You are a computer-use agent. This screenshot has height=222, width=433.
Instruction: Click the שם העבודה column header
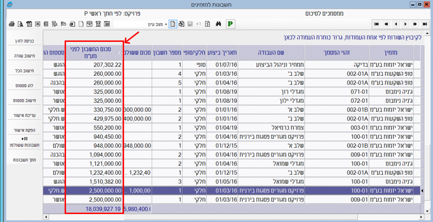pyautogui.click(x=271, y=52)
